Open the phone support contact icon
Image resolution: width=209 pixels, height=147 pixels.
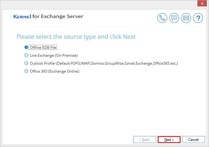[162, 18]
